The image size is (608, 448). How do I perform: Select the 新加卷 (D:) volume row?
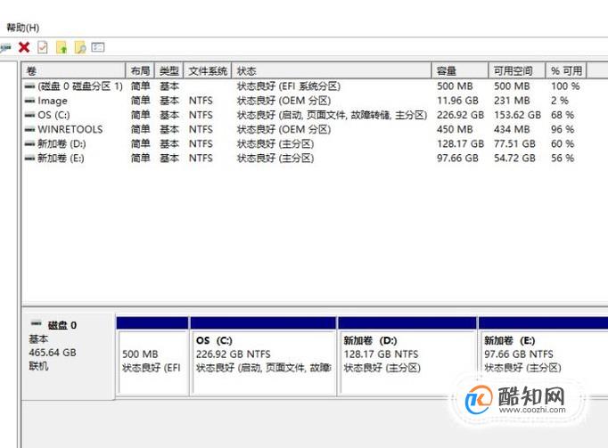click(302, 143)
